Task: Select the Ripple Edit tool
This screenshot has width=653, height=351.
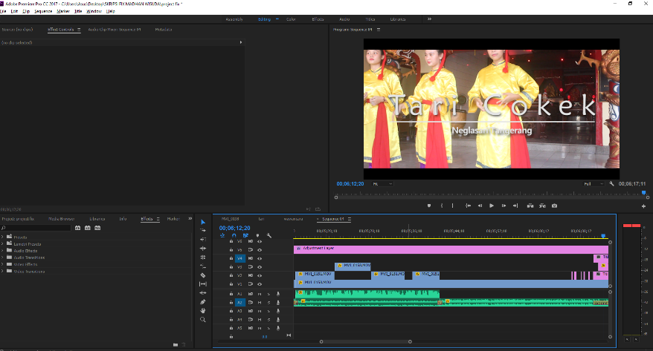Action: point(202,240)
